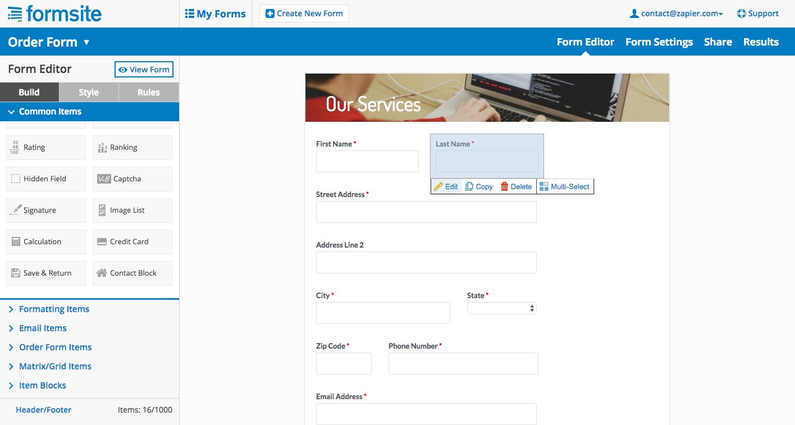The width and height of the screenshot is (795, 425).
Task: Open the Form Settings tab
Action: (659, 42)
